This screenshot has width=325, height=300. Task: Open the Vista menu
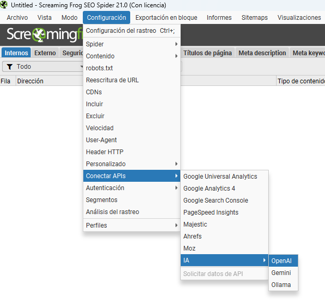44,18
